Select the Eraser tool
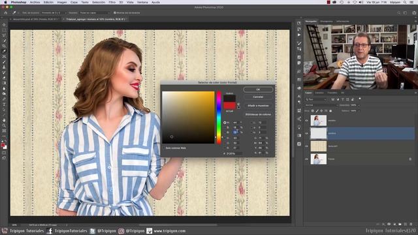The width and height of the screenshot is (418, 235). point(4,78)
